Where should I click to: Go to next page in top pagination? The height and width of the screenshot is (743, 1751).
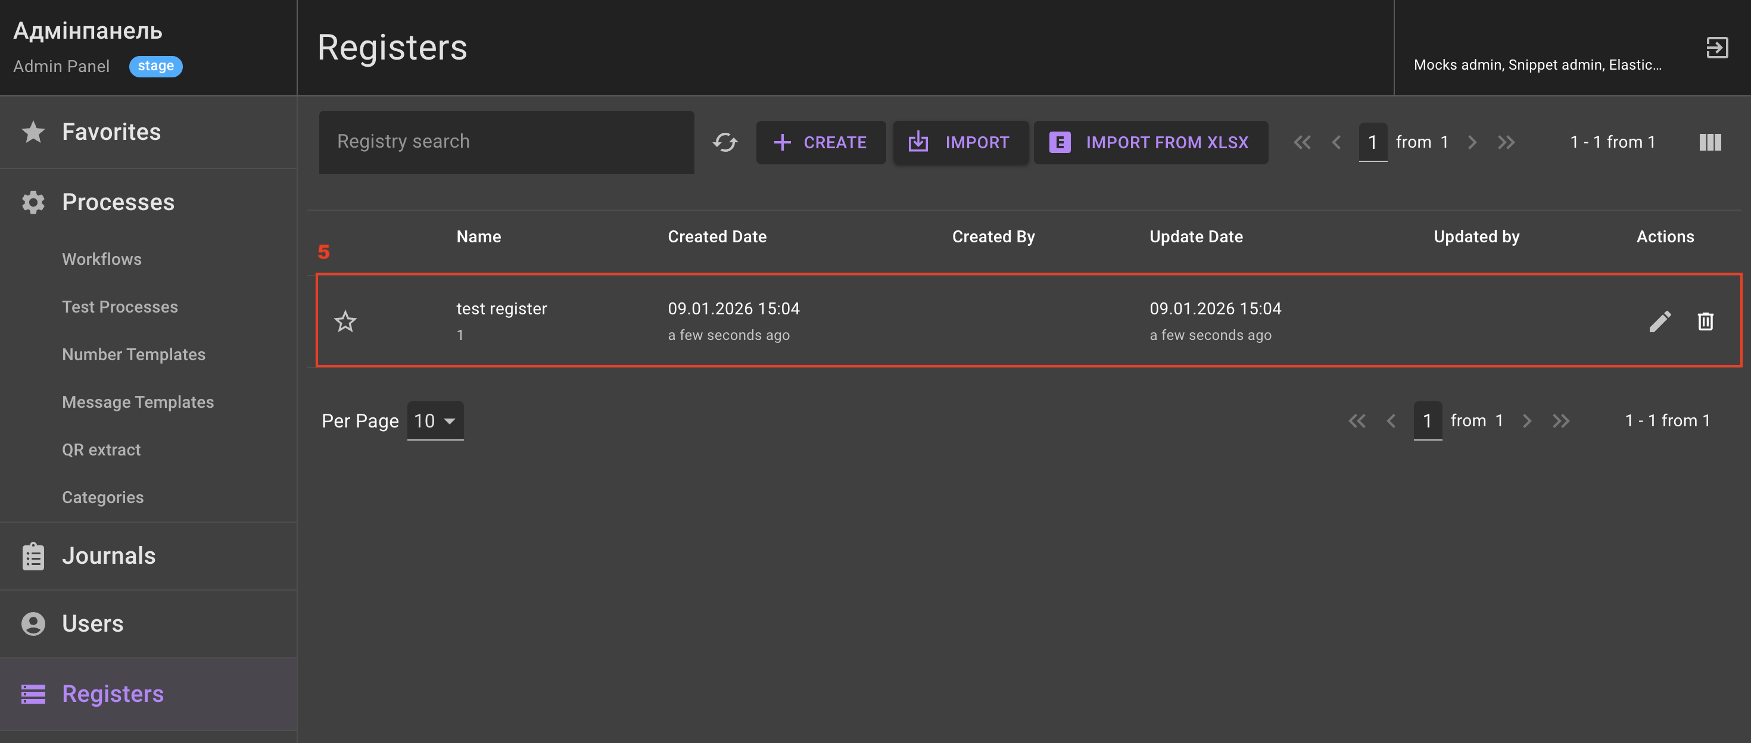[1472, 142]
